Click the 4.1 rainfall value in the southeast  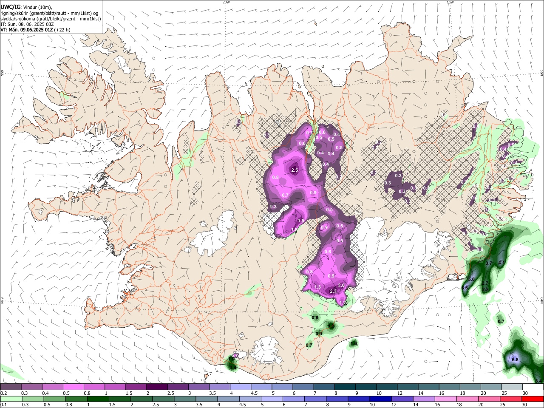[501, 263]
